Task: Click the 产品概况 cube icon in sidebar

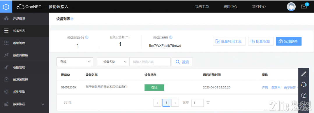Action: click(x=6, y=19)
